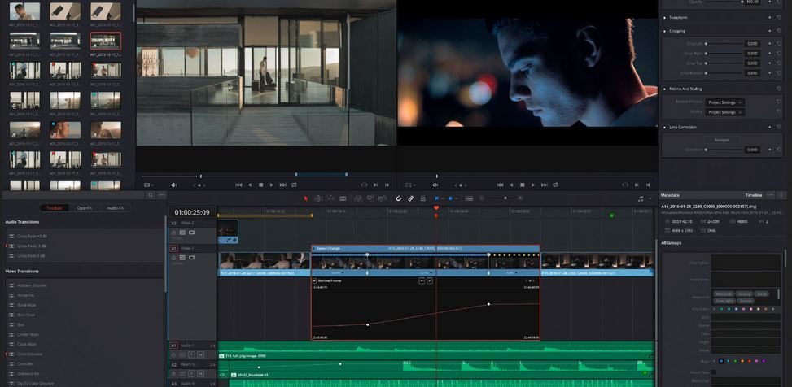
Task: Collapse the Lens Correction section
Action: [x=682, y=127]
